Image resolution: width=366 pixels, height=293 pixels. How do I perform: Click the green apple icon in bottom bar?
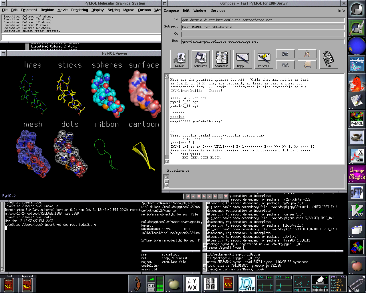point(174,284)
